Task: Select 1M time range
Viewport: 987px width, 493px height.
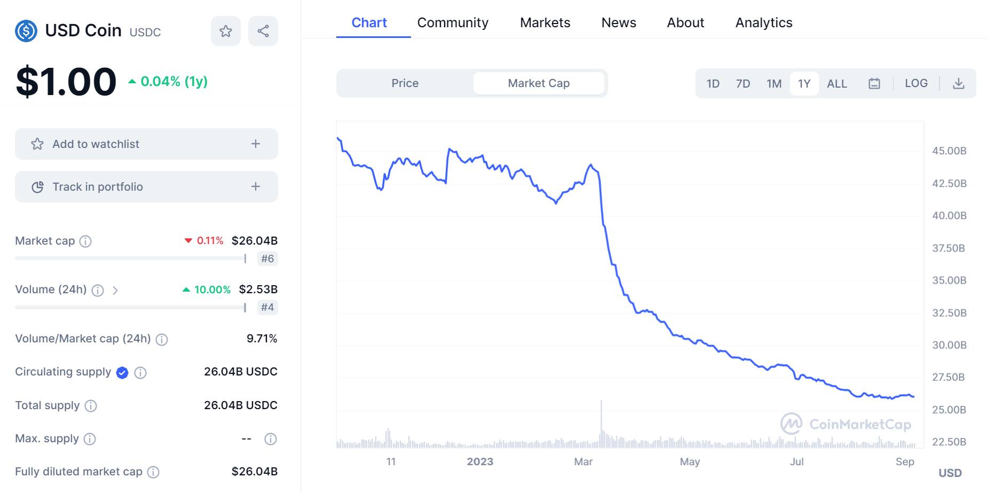Action: (x=774, y=83)
